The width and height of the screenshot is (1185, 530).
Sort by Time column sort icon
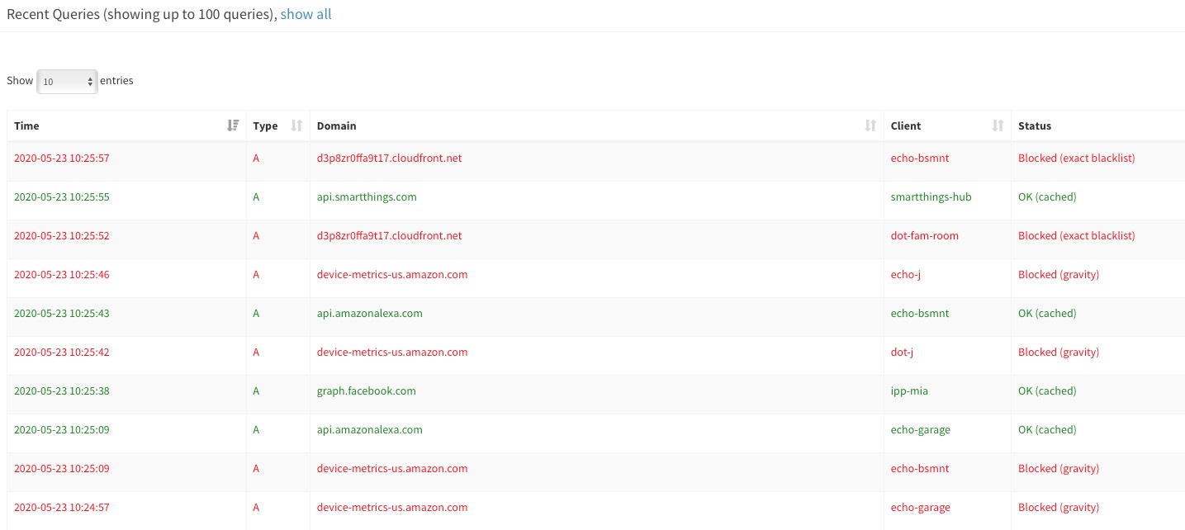click(233, 125)
